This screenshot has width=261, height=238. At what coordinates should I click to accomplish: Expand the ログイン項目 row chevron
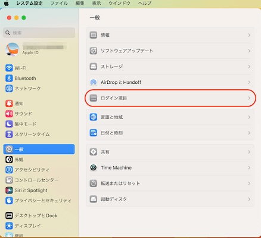[249, 98]
